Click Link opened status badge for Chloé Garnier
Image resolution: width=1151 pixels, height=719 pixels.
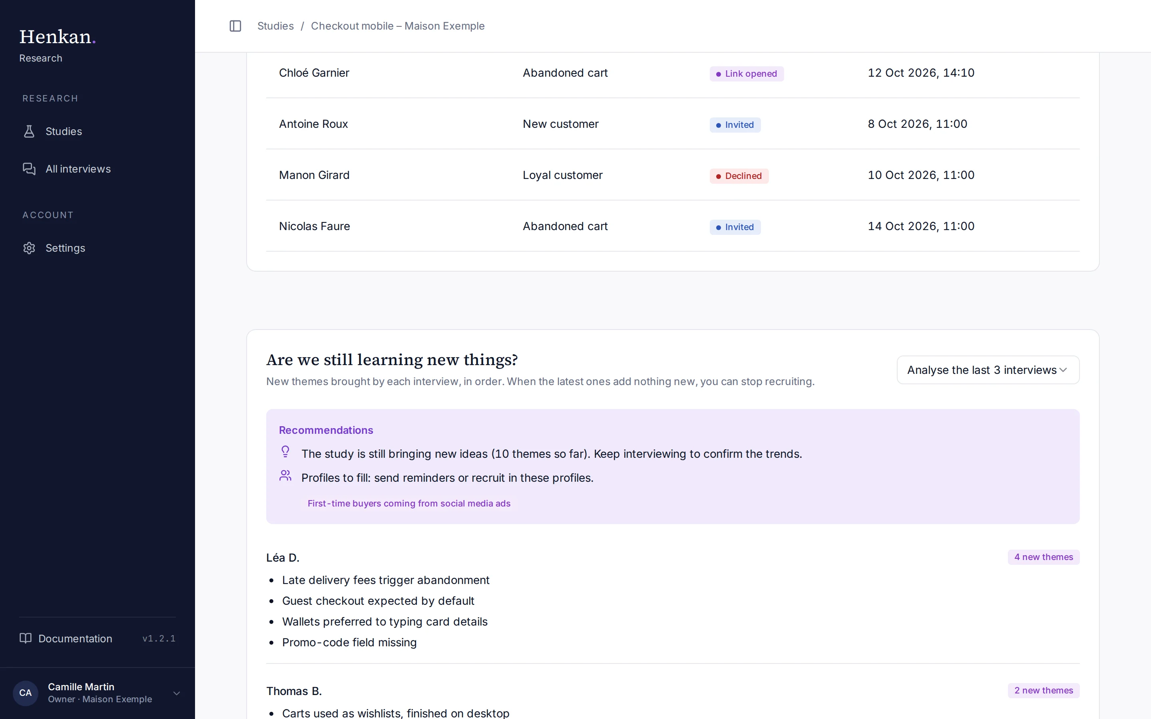747,74
